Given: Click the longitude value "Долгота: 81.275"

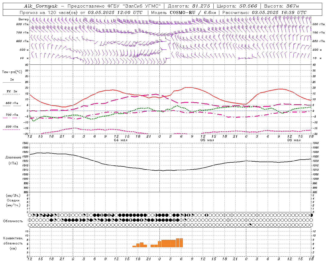Looking at the screenshot, I should [189, 6].
